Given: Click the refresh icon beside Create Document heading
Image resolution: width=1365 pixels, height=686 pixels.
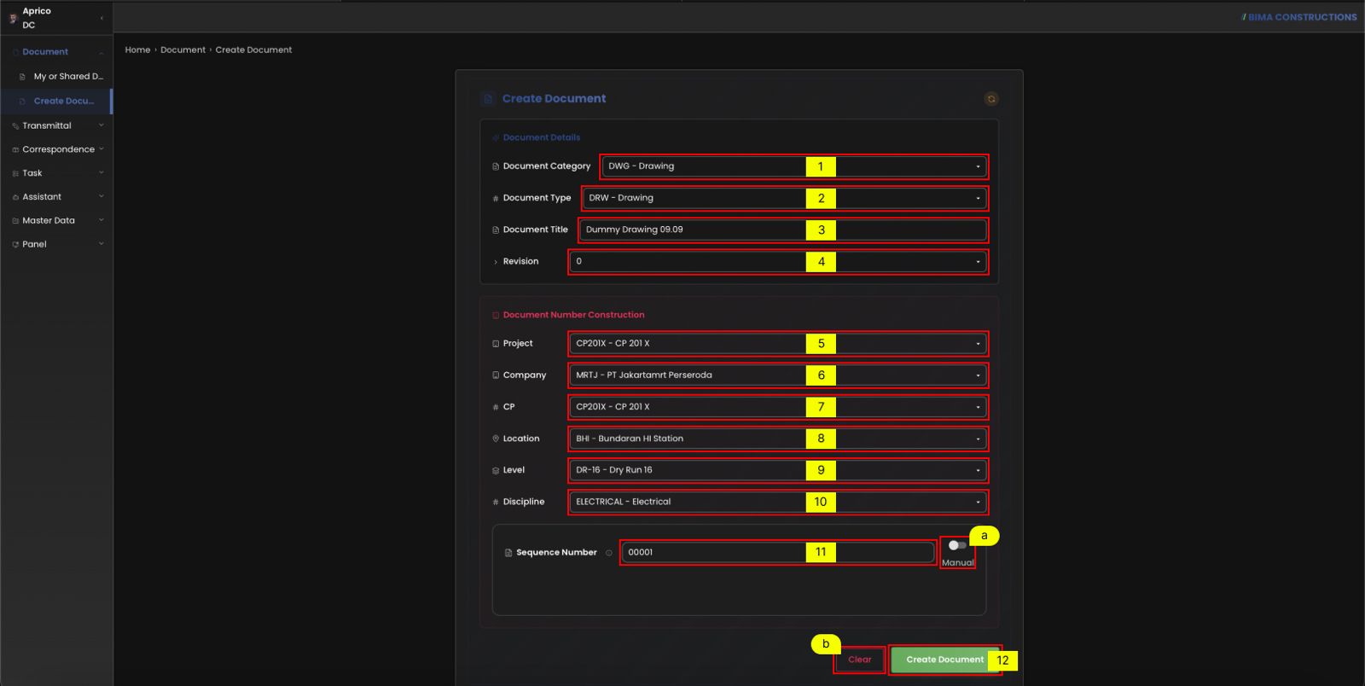Looking at the screenshot, I should click(x=990, y=99).
